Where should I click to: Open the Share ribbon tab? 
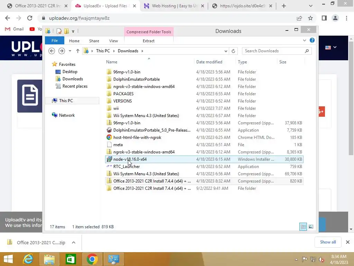[94, 41]
